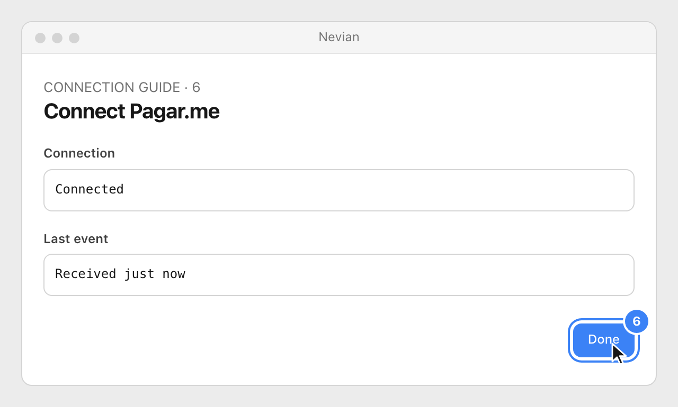Maximize the Nevian window
678x407 pixels.
[74, 38]
